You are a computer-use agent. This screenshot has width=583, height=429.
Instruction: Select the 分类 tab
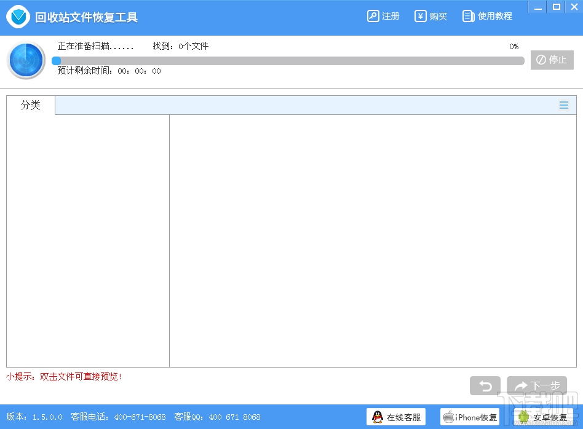[x=31, y=105]
